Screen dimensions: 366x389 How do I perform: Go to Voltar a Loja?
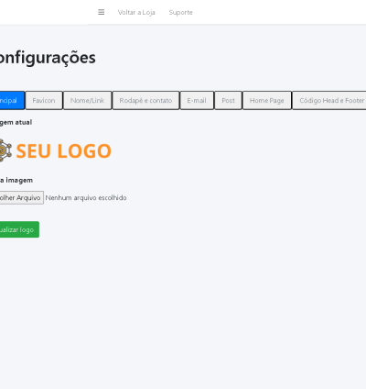(x=136, y=12)
